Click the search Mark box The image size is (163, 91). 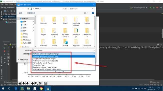[x=81, y=9]
